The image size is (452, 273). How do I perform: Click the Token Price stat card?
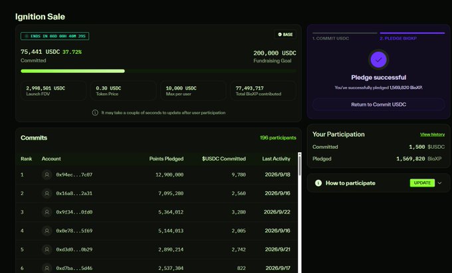click(124, 91)
